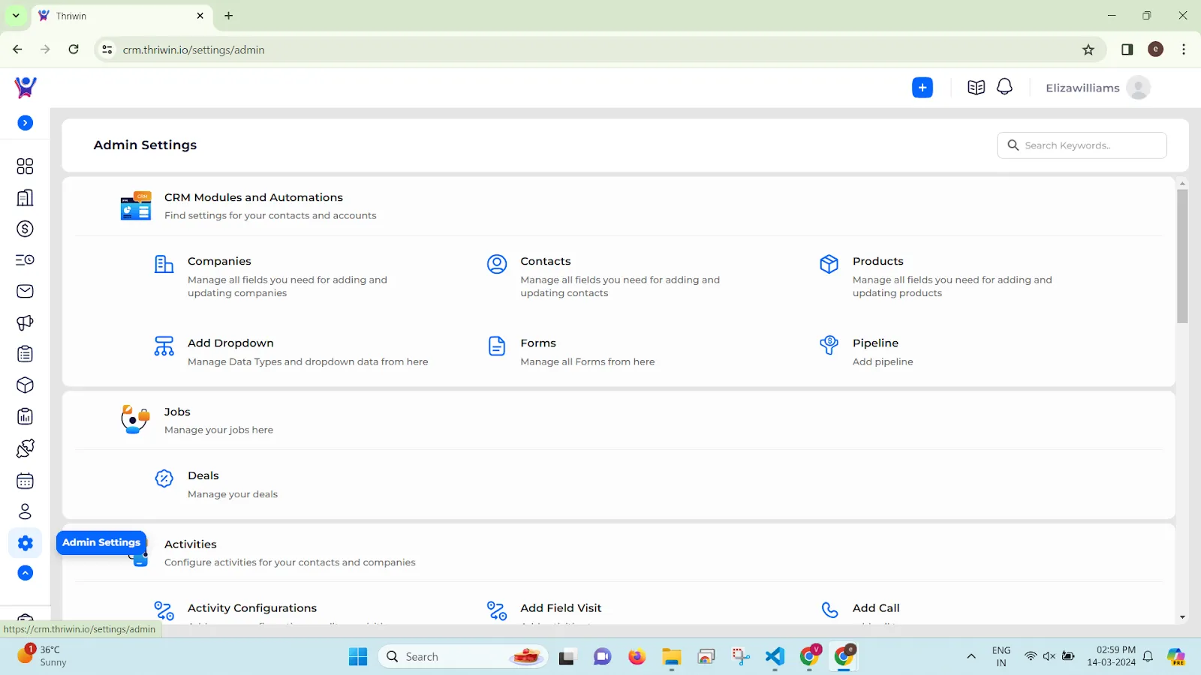1201x675 pixels.
Task: Click the Products box icon in the settings grid
Action: (x=829, y=264)
